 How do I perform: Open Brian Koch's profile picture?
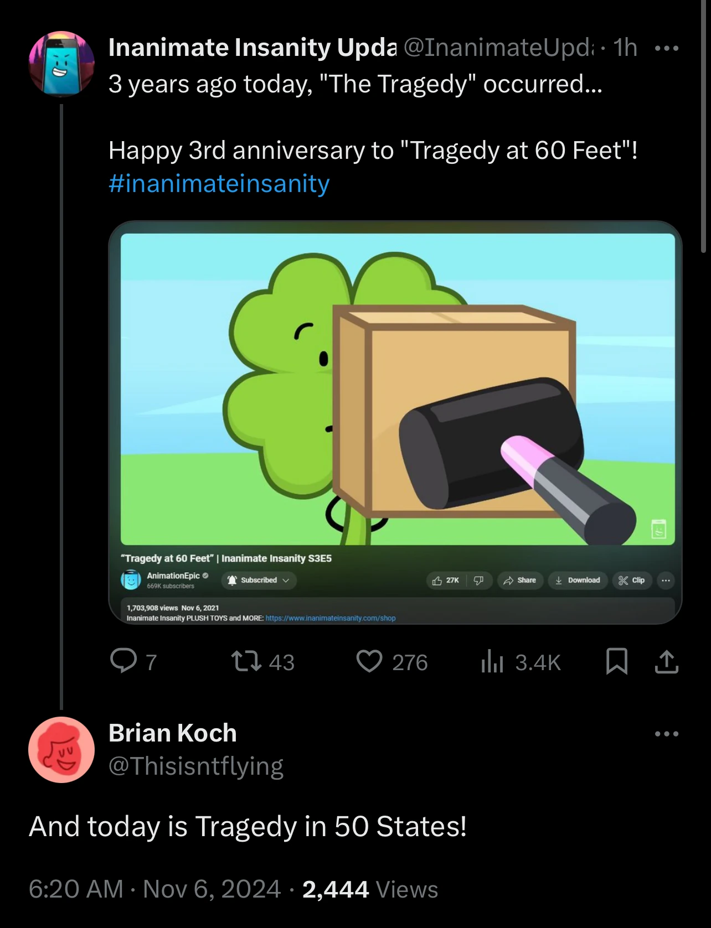(x=61, y=749)
